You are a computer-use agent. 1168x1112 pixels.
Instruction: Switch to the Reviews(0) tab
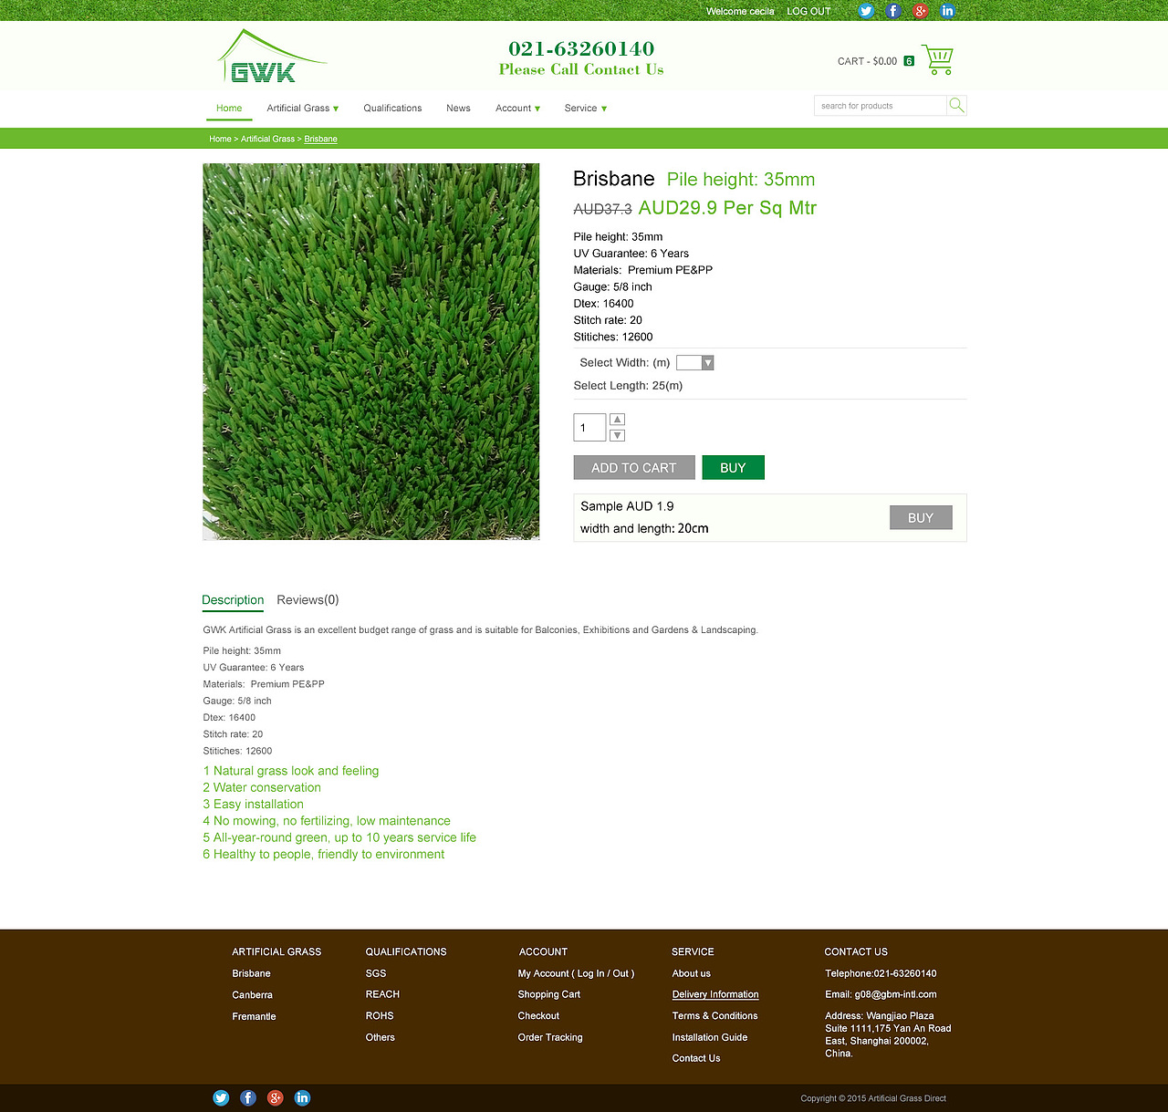308,599
